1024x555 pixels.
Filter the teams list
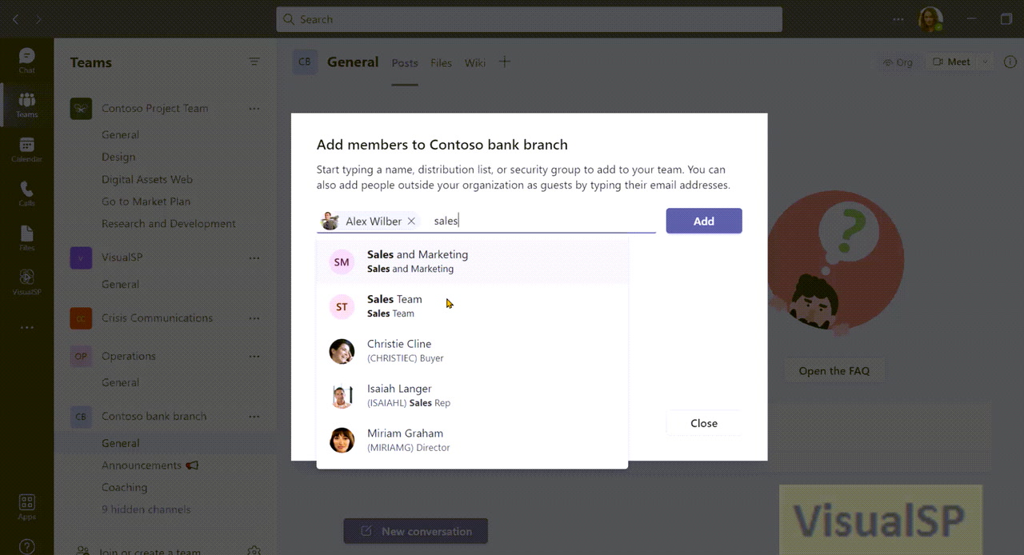click(x=254, y=62)
